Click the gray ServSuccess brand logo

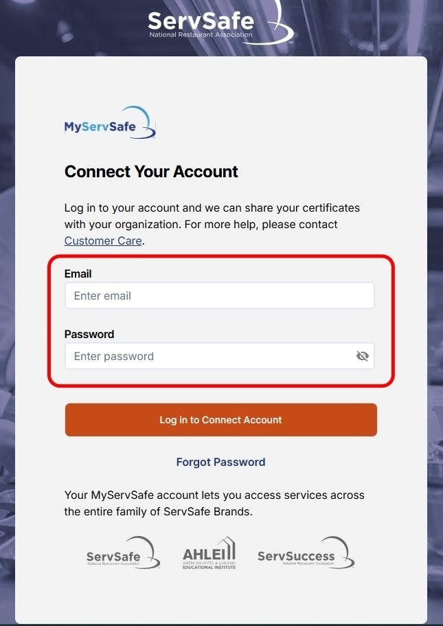(305, 554)
